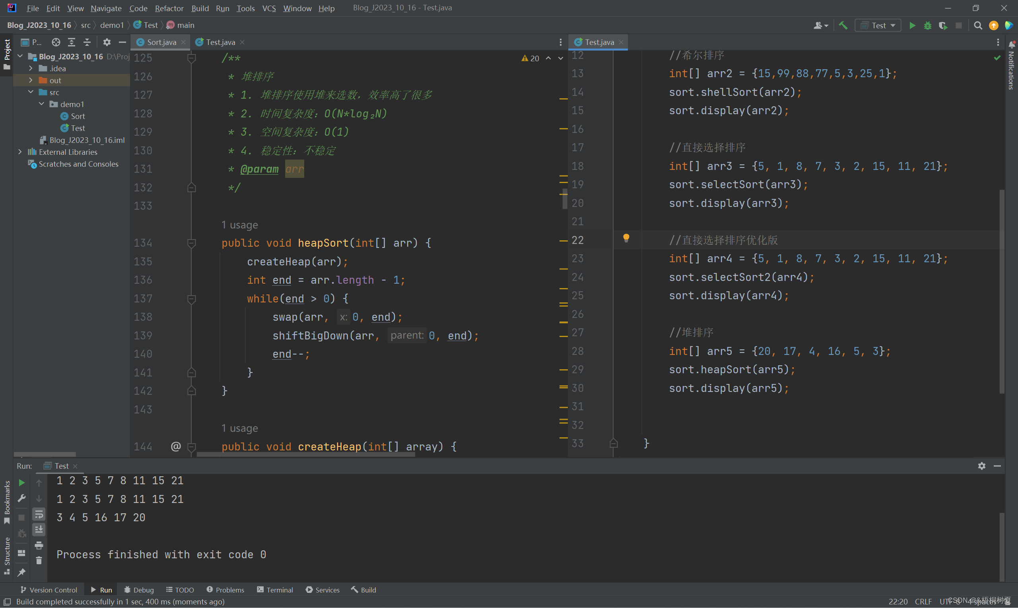Rerun Test in Run panel
Viewport: 1018px width, 608px height.
click(x=22, y=483)
